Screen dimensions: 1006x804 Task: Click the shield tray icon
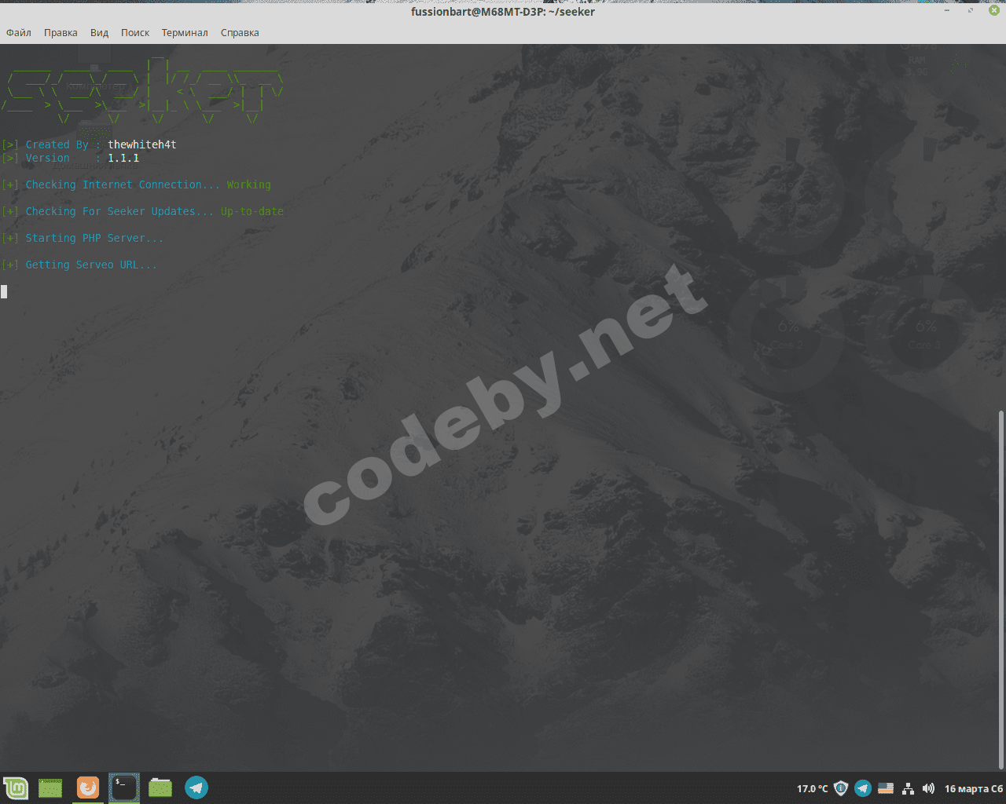[841, 788]
